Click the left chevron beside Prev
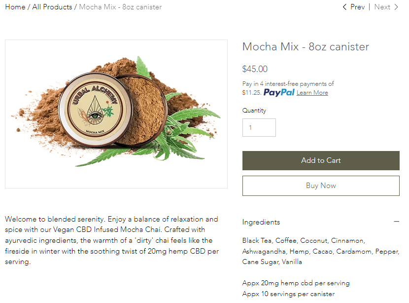 click(x=345, y=7)
